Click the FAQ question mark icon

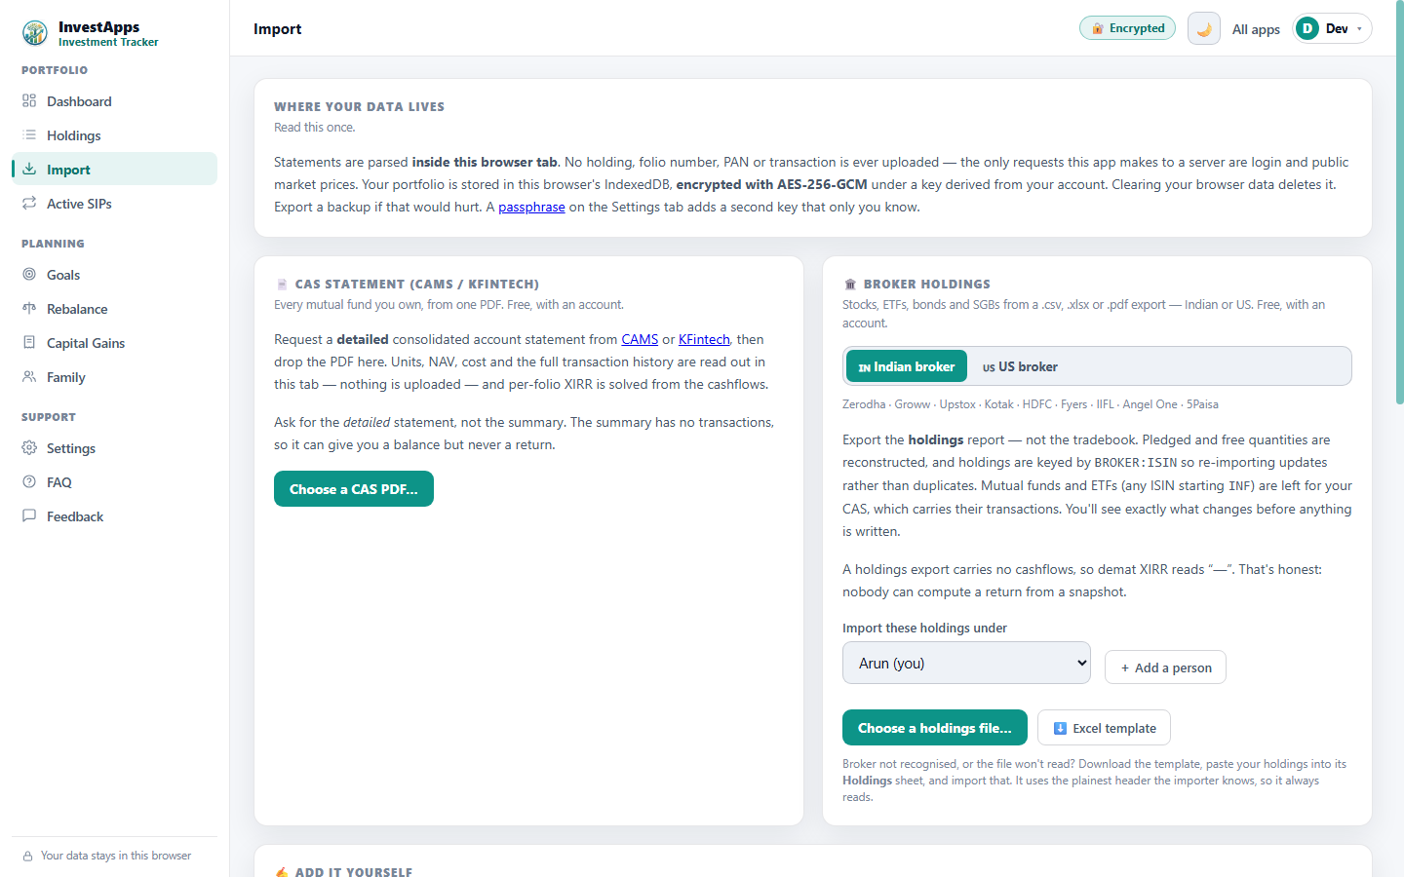pos(29,481)
